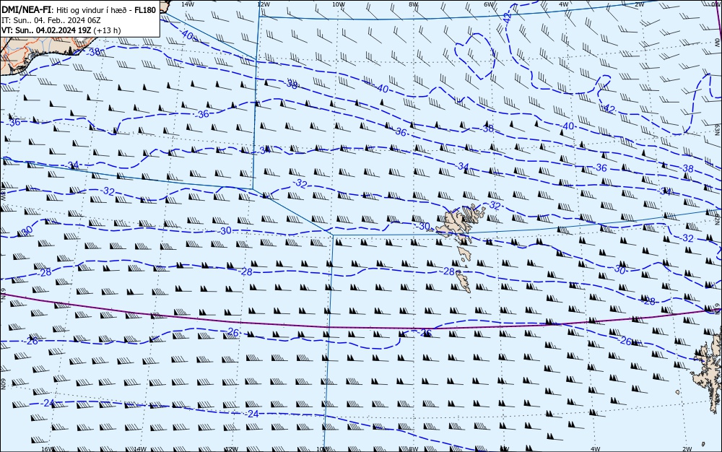Click the 2W longitude label along top edge
This screenshot has width=722, height=452.
[639, 4]
